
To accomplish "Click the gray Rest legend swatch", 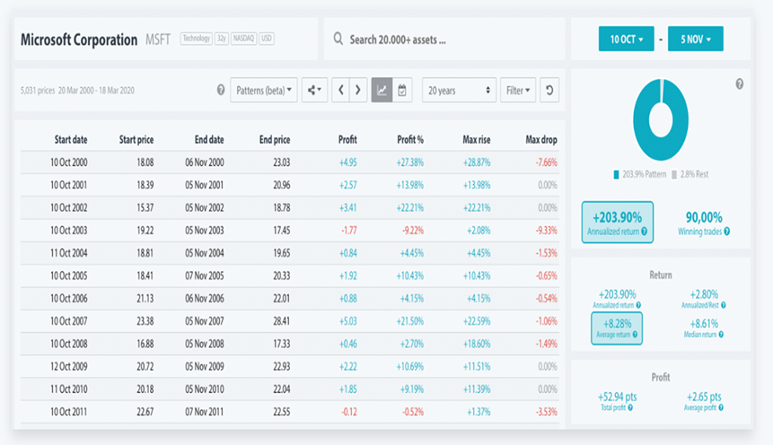I will click(674, 174).
